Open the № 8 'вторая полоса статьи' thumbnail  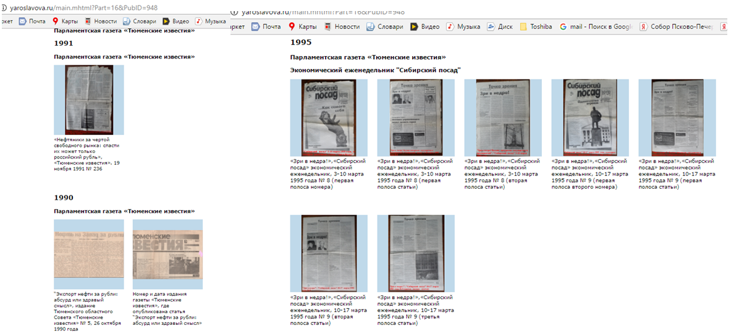click(503, 118)
